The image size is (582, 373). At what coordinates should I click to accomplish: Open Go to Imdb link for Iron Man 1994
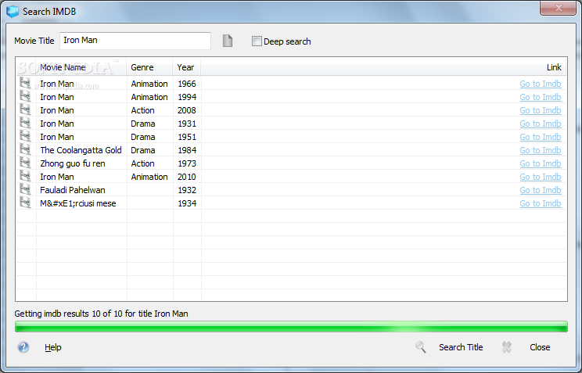(541, 97)
